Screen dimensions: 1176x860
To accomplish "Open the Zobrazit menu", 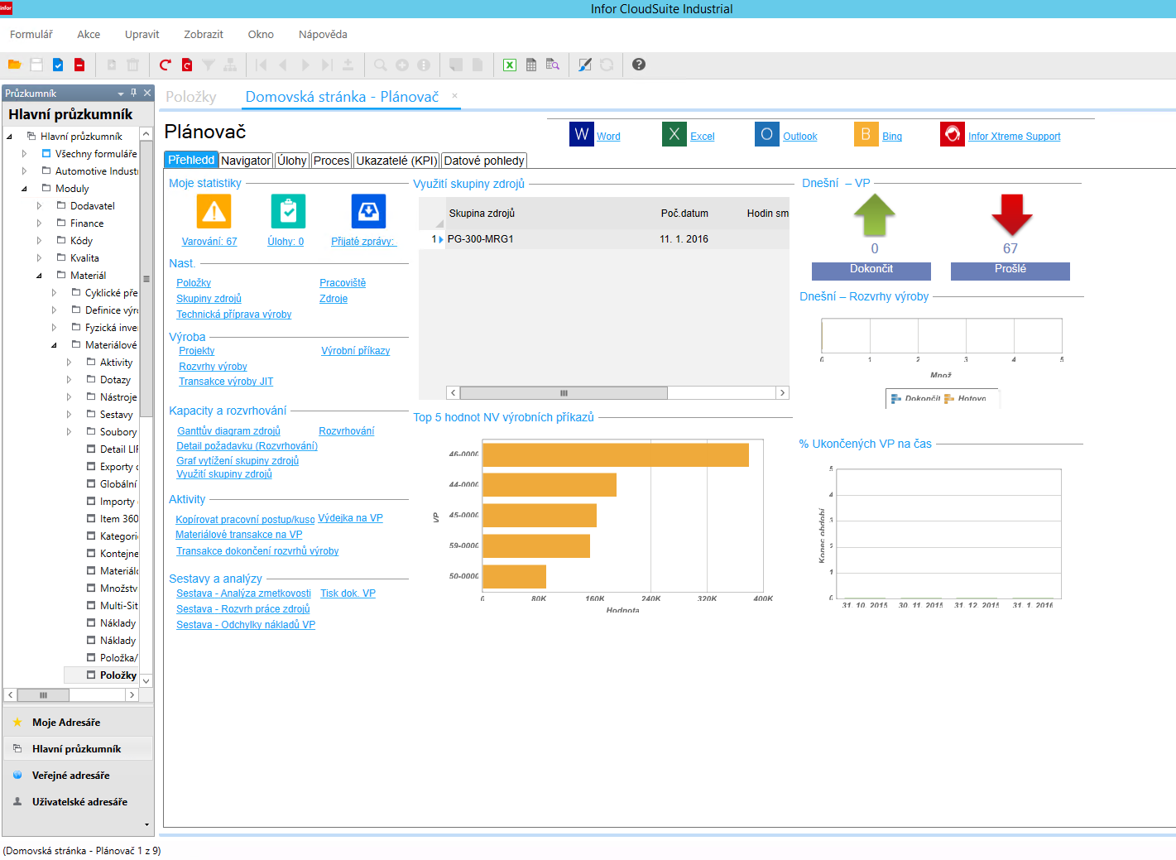I will point(204,35).
